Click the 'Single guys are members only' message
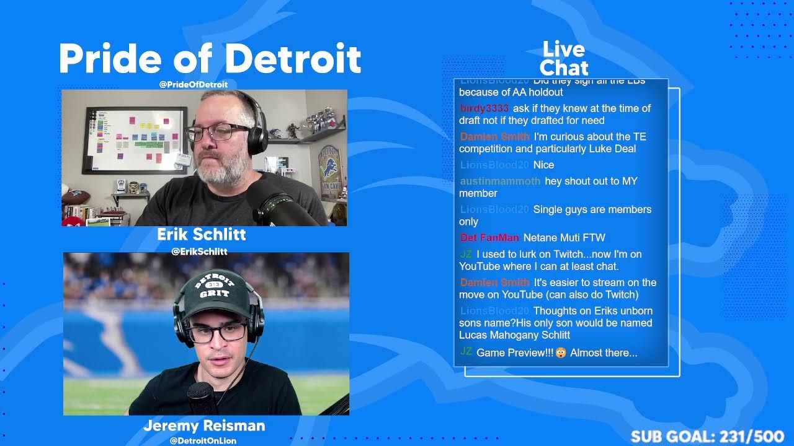Screen dimensions: 794x446 (555, 216)
